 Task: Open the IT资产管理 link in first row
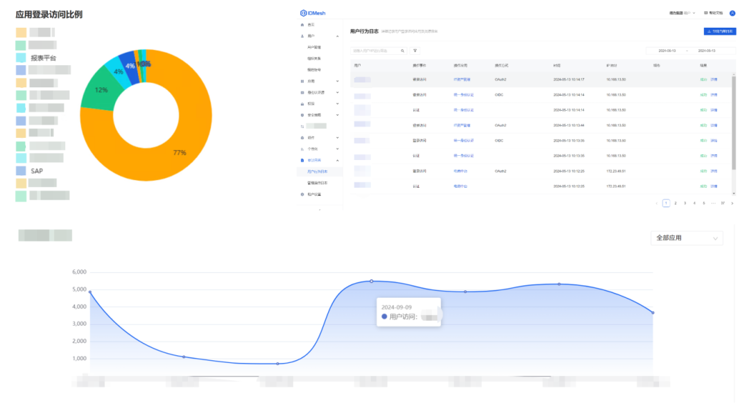[x=462, y=80]
